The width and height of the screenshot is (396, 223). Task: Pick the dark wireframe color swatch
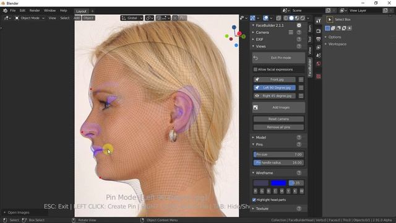click(260, 183)
